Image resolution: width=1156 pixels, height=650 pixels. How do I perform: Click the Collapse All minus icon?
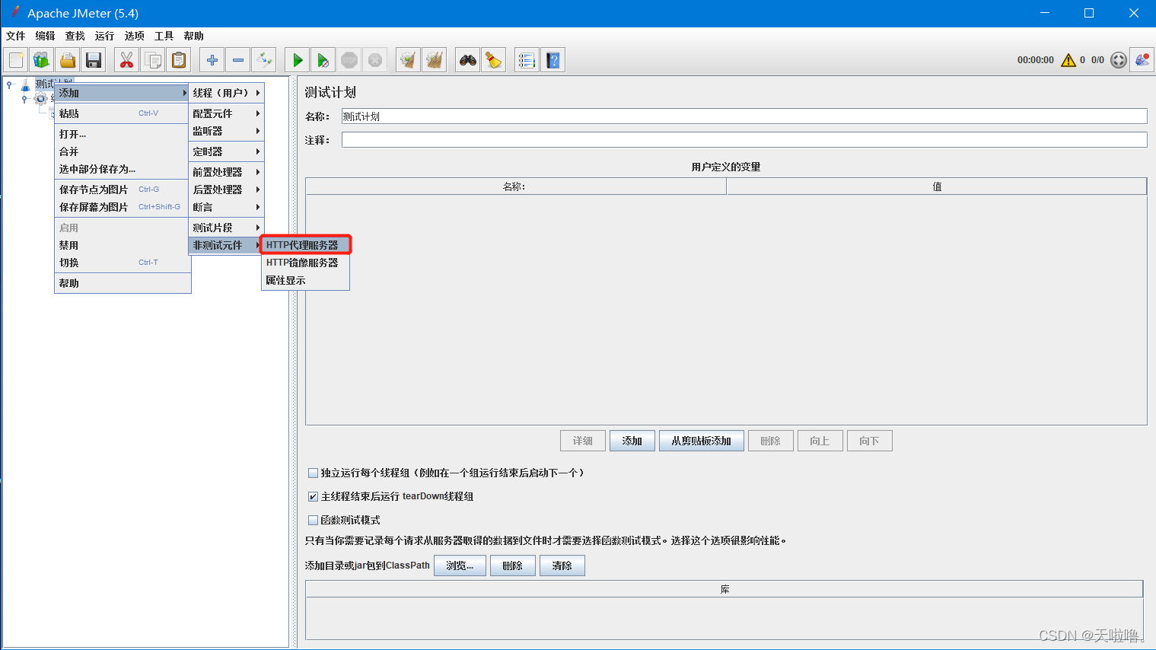[x=238, y=60]
